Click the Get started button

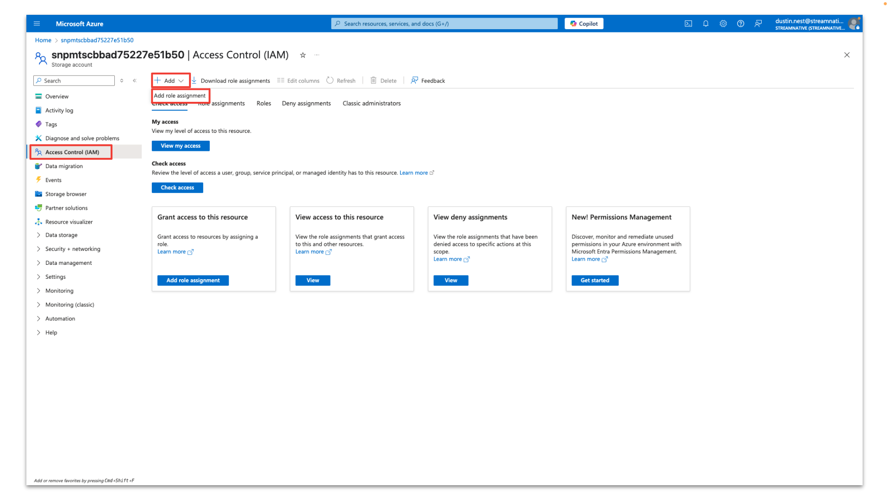click(595, 281)
